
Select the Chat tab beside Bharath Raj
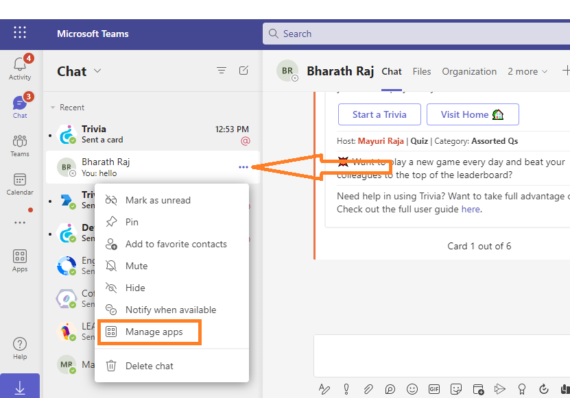coord(392,71)
